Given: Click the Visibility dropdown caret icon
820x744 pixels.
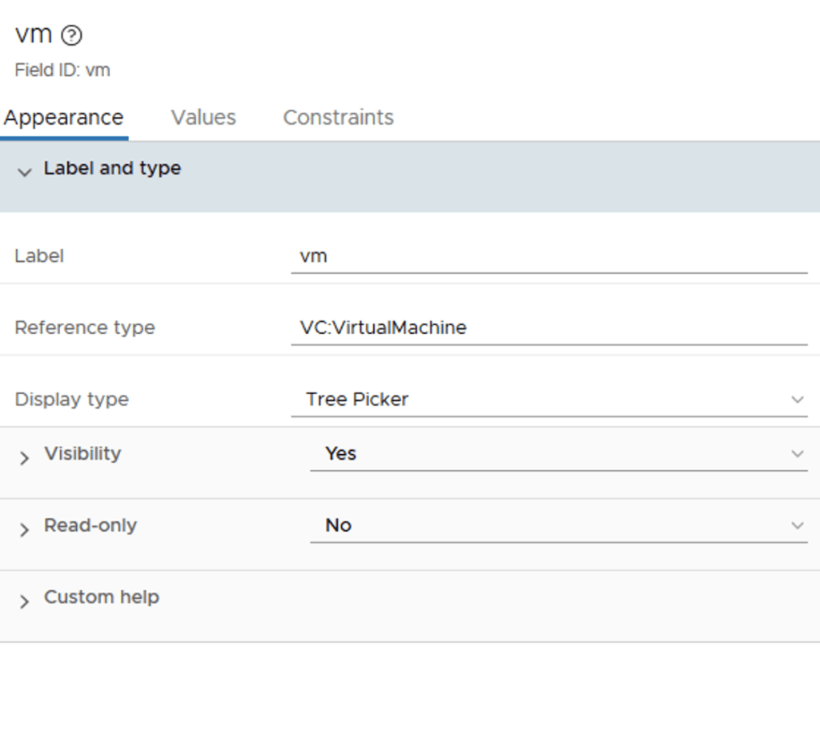Looking at the screenshot, I should pyautogui.click(x=797, y=454).
